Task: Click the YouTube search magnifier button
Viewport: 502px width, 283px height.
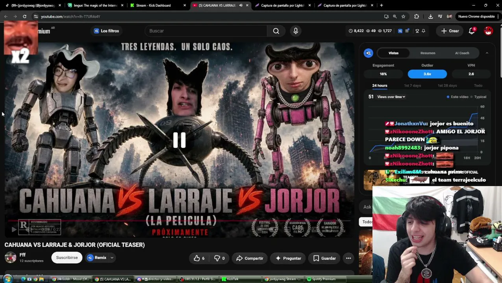Action: 276,31
